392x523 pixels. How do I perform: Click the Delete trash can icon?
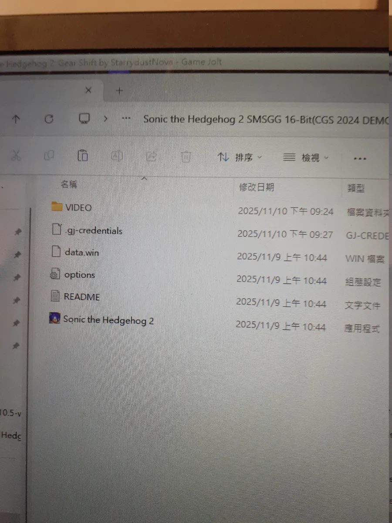click(x=186, y=156)
